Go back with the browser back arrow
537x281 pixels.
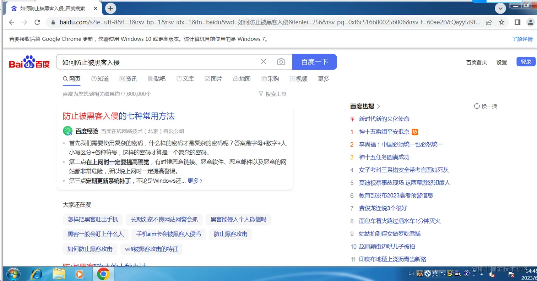12,22
